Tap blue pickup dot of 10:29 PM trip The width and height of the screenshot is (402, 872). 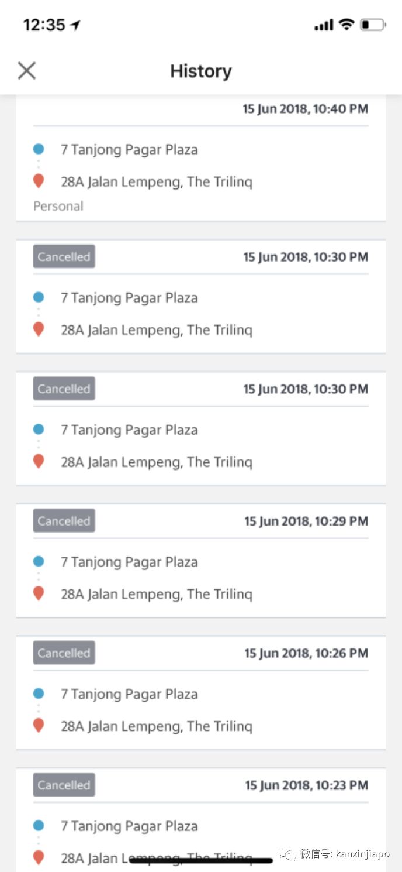39,562
